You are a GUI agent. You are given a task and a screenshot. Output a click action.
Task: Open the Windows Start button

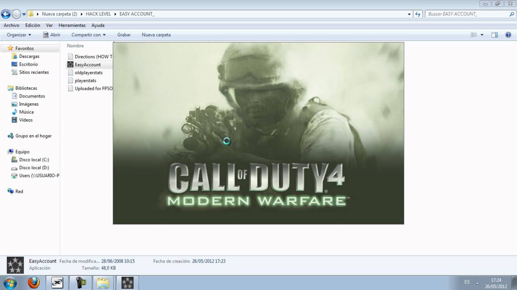[10, 283]
